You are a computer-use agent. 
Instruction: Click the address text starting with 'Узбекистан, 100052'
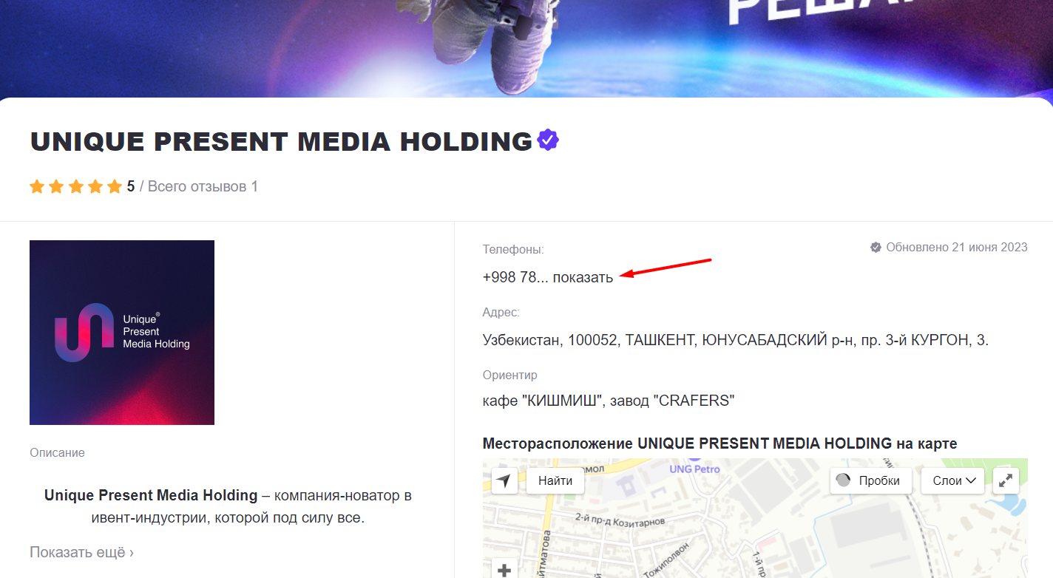pos(736,340)
